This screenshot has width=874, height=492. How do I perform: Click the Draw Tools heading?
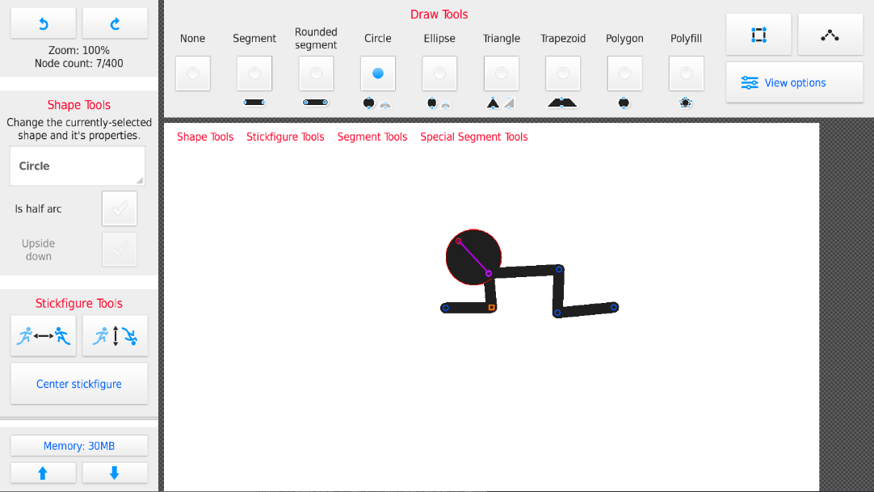pyautogui.click(x=439, y=15)
